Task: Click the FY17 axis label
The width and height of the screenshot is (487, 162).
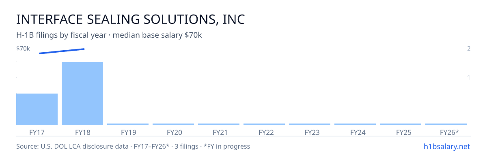Action: pos(37,132)
